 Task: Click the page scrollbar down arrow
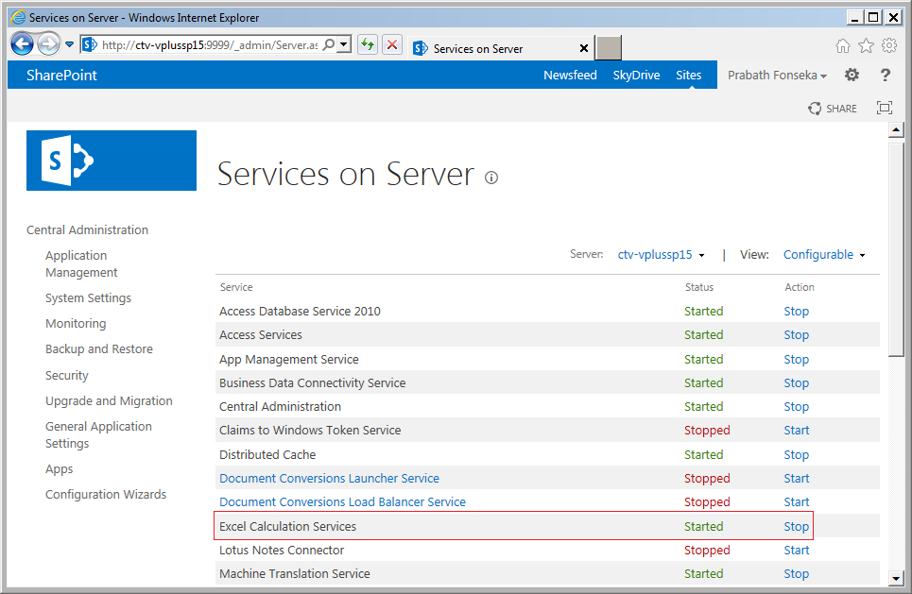pyautogui.click(x=896, y=578)
